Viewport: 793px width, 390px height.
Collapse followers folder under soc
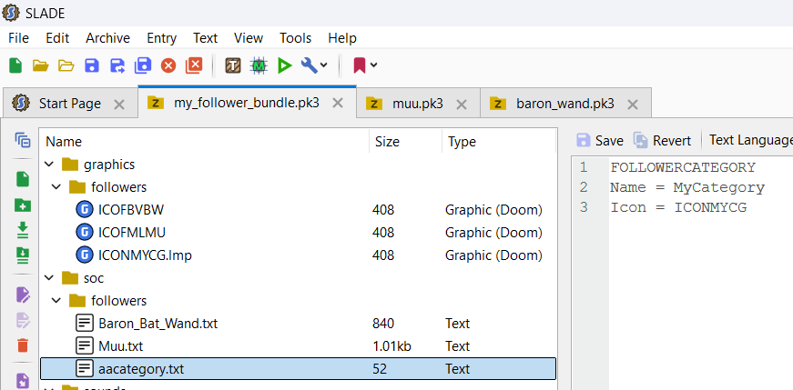[56, 301]
